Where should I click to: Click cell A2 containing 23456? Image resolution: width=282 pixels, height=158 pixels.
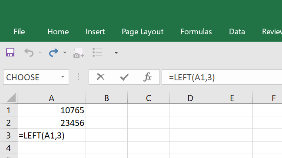point(51,122)
